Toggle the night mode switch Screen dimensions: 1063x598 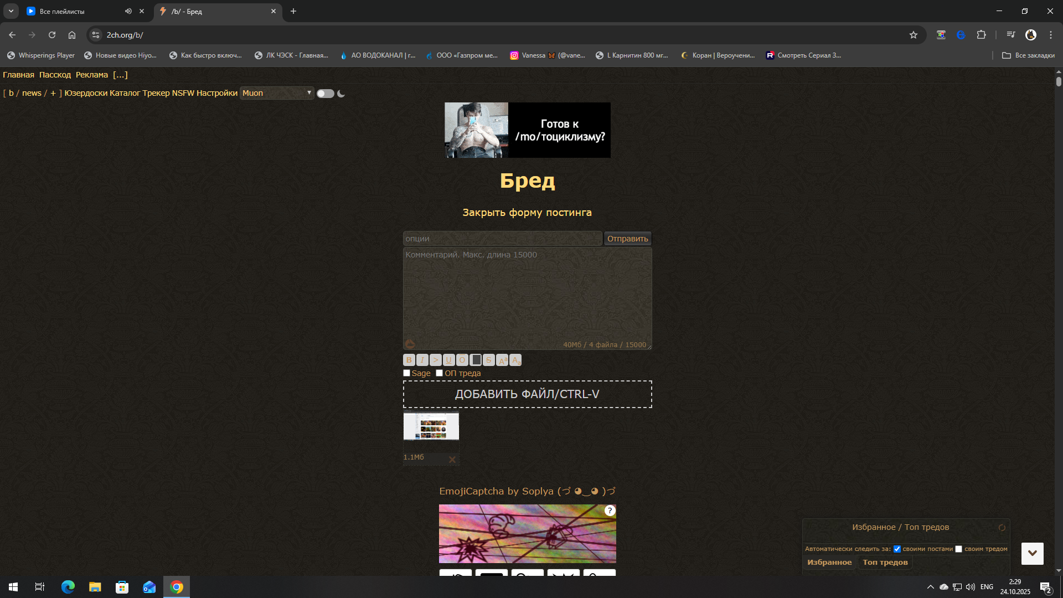click(326, 94)
